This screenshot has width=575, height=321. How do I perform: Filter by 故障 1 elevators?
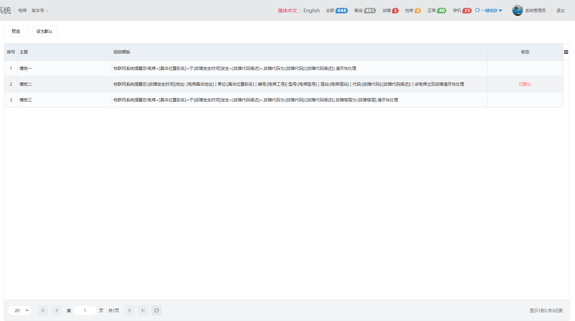coord(390,11)
